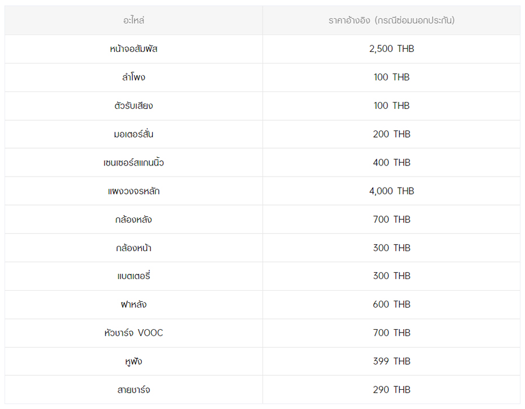Select the กล้องหลัง part name
525x409 pixels.
tap(134, 220)
